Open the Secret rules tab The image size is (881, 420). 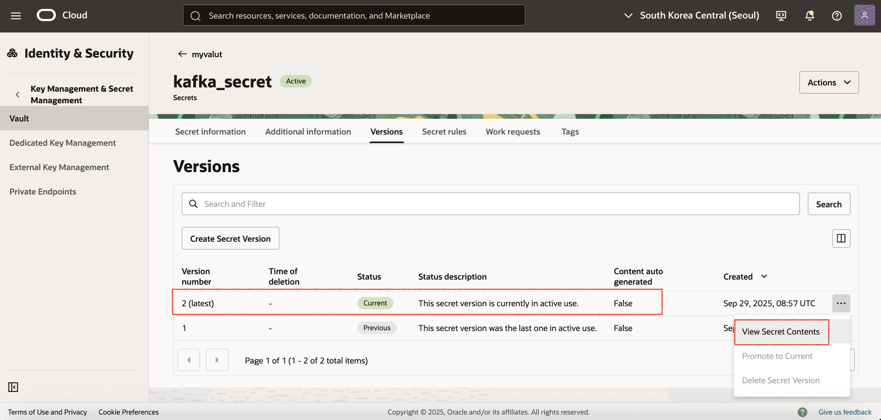[444, 131]
